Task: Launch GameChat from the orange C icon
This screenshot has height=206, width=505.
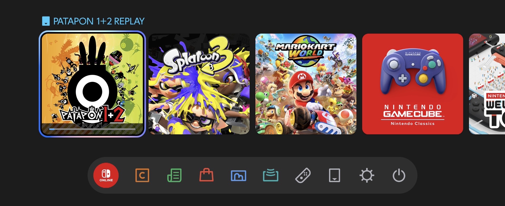Action: tap(142, 175)
